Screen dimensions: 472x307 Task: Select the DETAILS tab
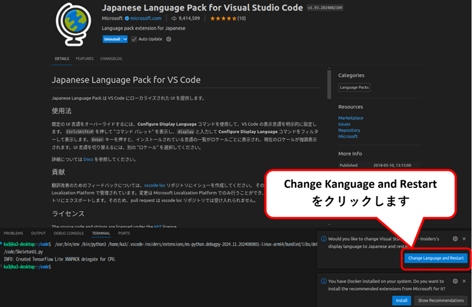click(62, 59)
